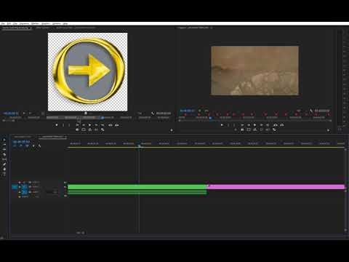Open the Source monitor playback resolution dropdown
This screenshot has height=262, width=349.
(140, 114)
